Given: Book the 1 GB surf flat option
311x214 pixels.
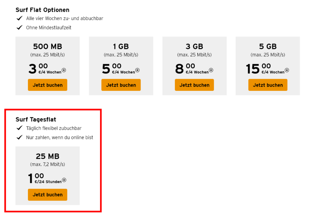Looking at the screenshot, I should coord(121,85).
